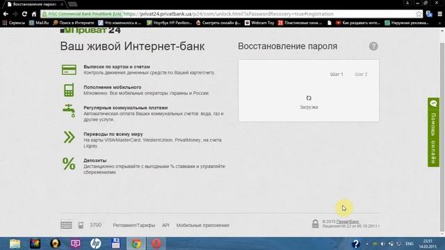
Task: Open the Chrome hamburger menu
Action: pyautogui.click(x=439, y=14)
